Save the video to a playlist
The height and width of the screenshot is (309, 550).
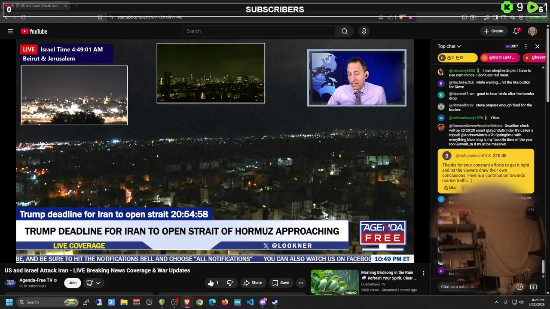[x=281, y=283]
